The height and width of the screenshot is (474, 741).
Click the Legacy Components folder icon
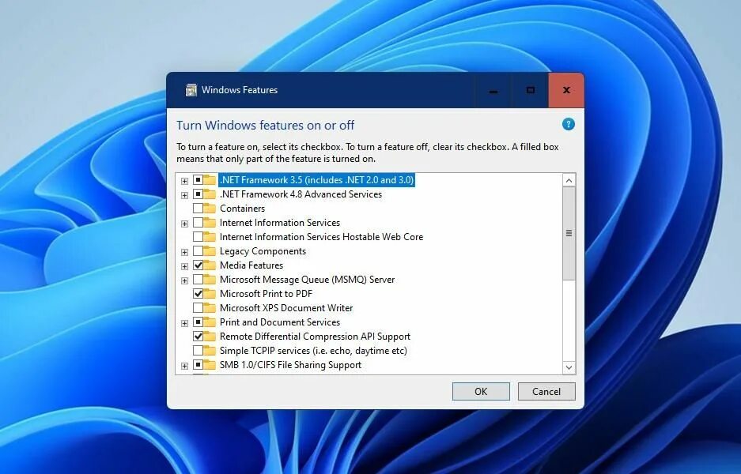point(210,251)
